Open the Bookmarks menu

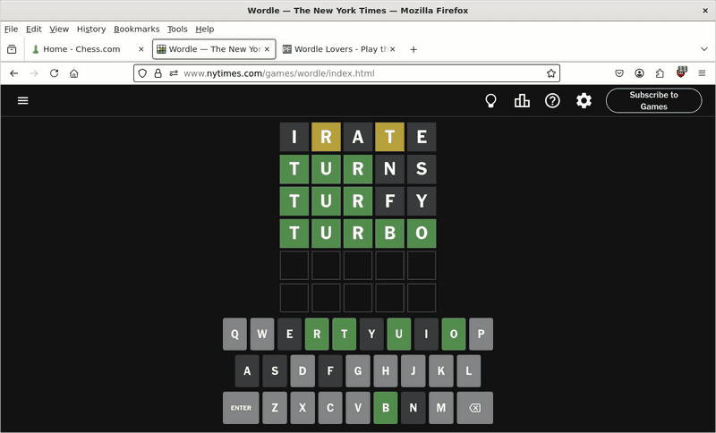[x=137, y=29]
